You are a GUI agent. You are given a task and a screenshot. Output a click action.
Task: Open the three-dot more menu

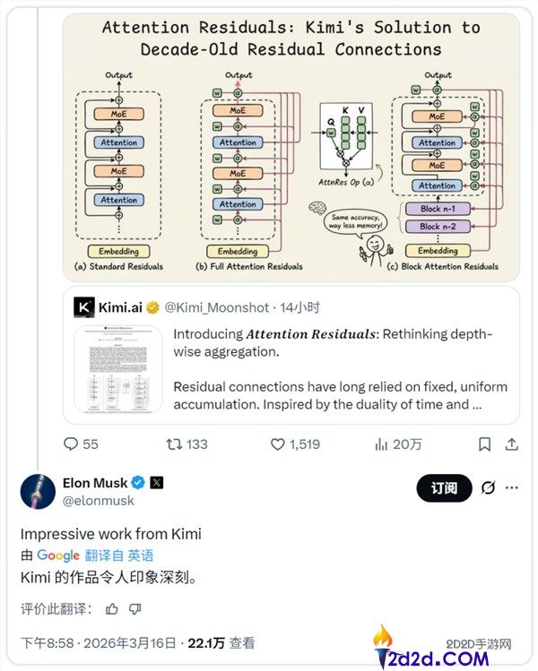pos(512,487)
